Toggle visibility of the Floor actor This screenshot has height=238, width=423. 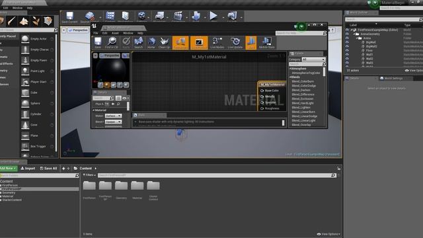347,50
